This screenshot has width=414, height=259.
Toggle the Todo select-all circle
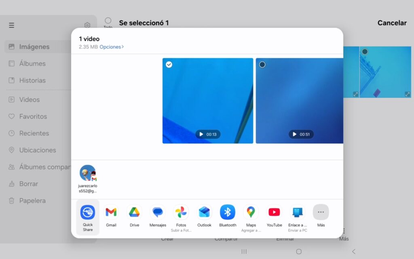click(108, 21)
